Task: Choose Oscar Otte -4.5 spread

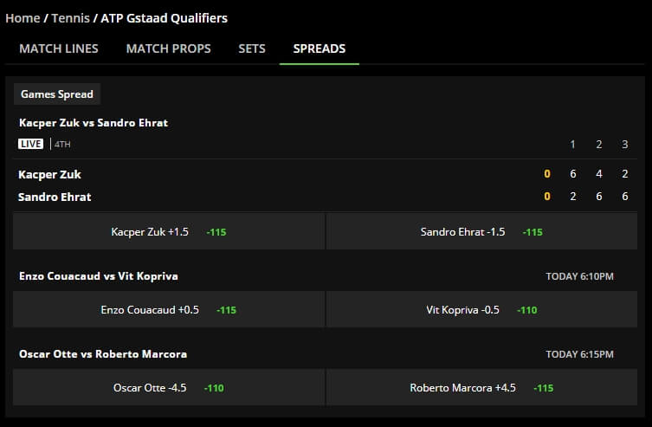Action: point(168,387)
